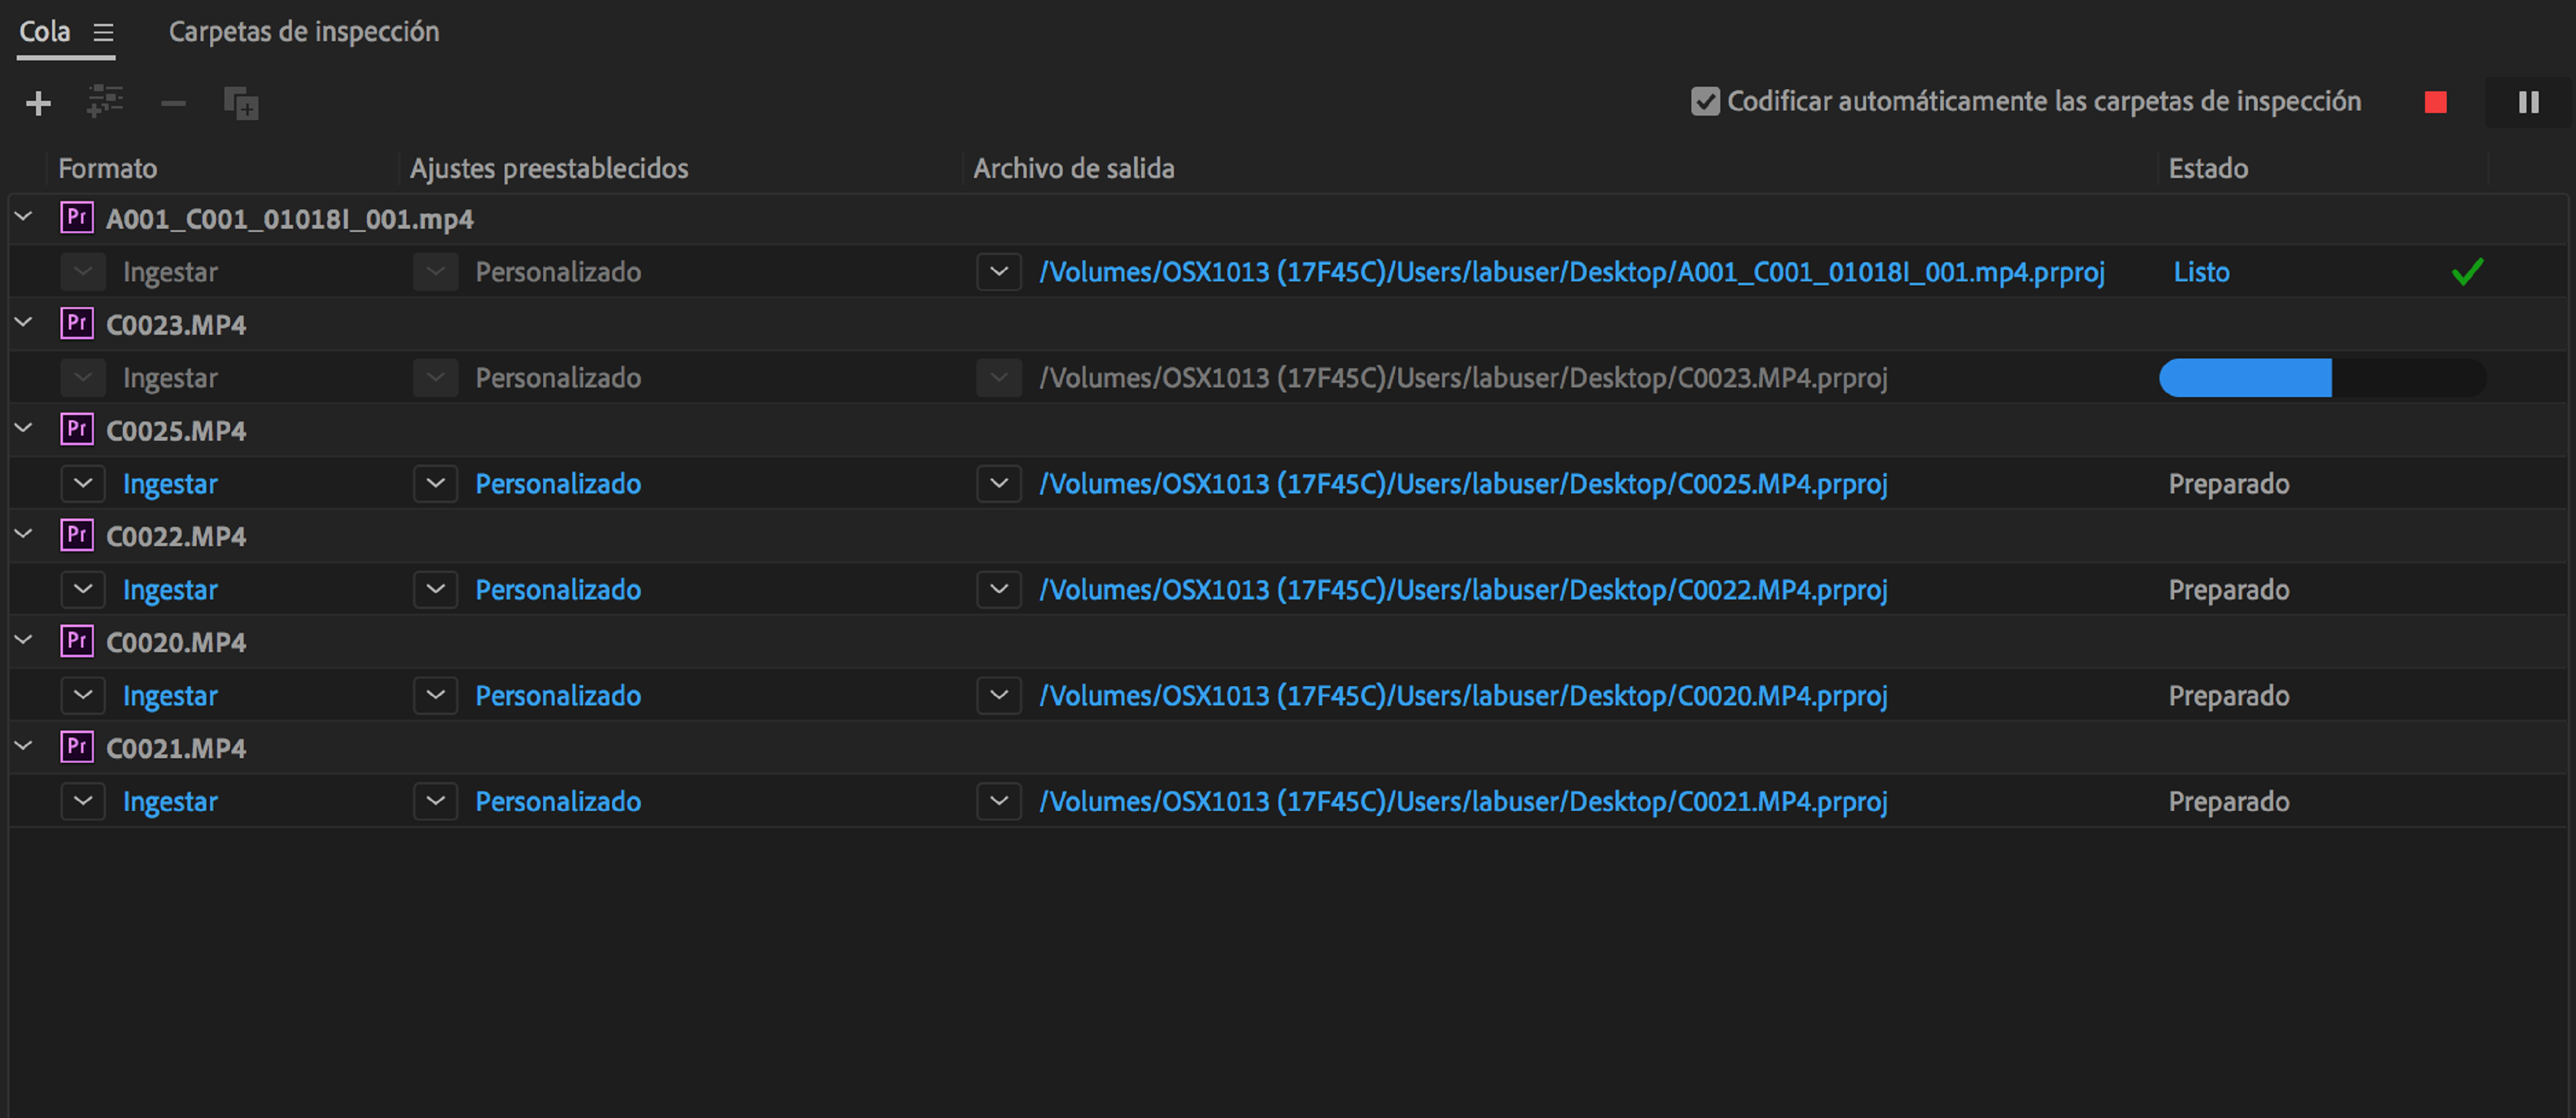Stop the queue with red square

(2435, 102)
